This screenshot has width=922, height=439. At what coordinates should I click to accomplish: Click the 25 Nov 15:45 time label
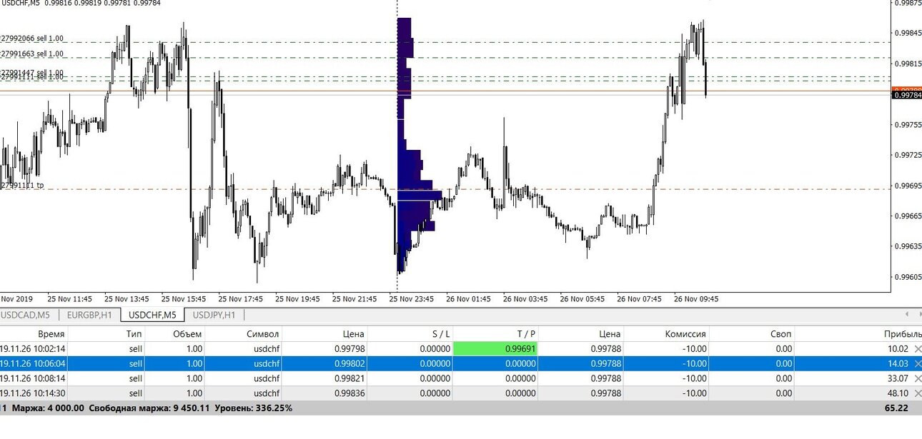(x=184, y=299)
